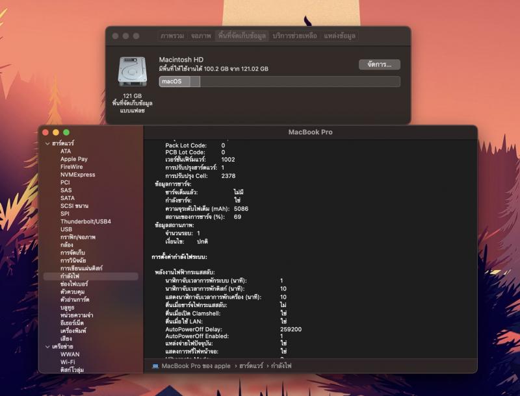Select อีเธอร์เน็ต in the sidebar
520x396 pixels.
coord(72,323)
